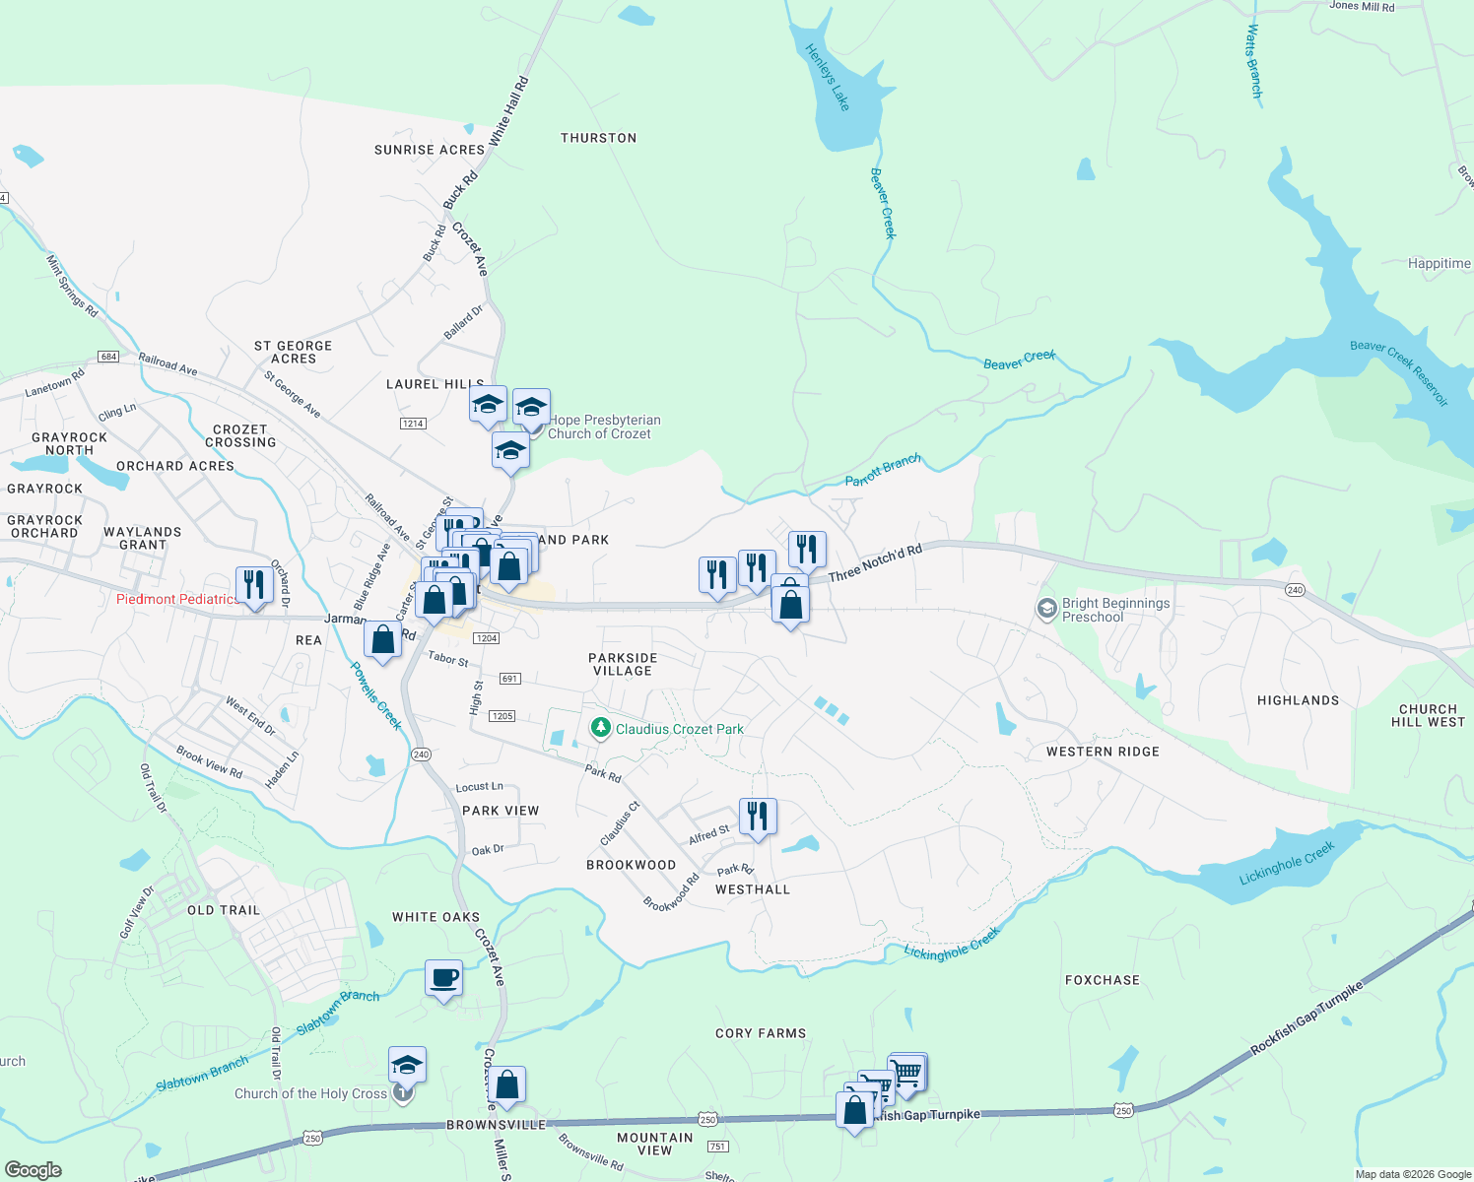Click the coffee cup marker near Slabtown Branch
The height and width of the screenshot is (1182, 1474).
point(445,978)
